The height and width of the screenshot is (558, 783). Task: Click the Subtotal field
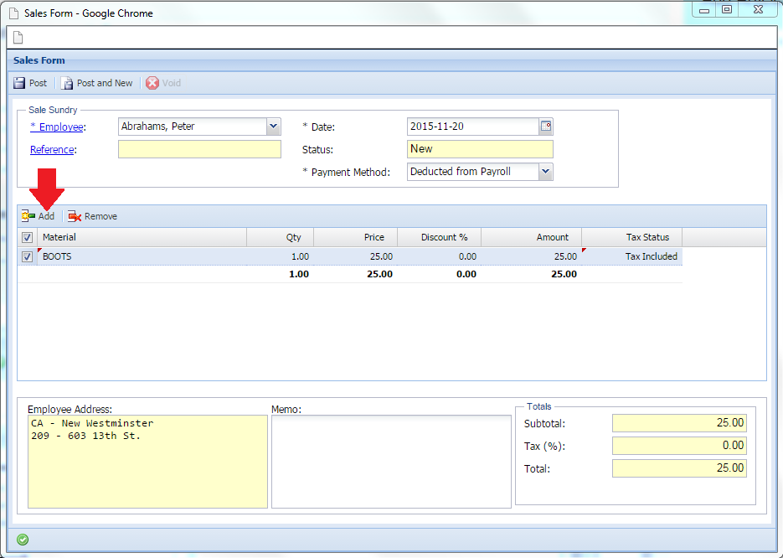pyautogui.click(x=679, y=423)
